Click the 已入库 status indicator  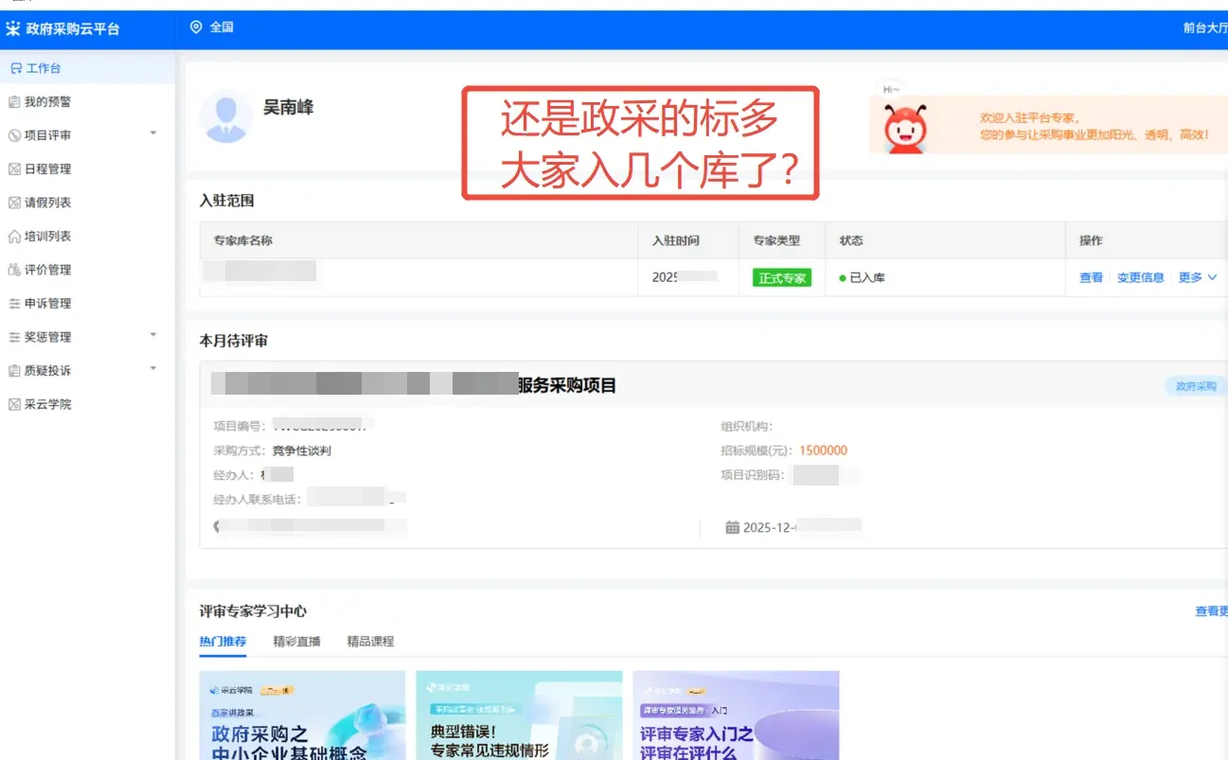pyautogui.click(x=863, y=277)
